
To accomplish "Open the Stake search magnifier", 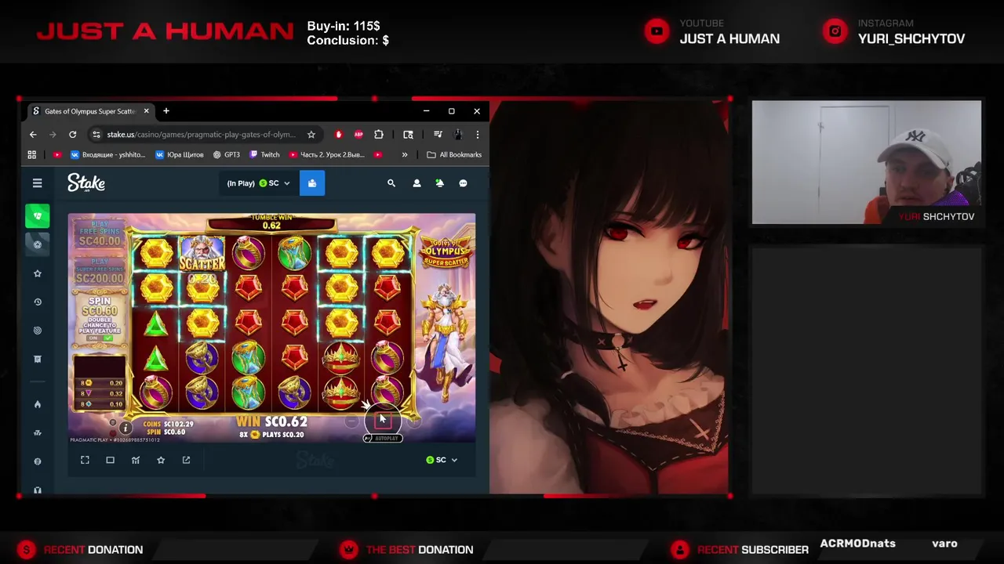I will [x=391, y=183].
